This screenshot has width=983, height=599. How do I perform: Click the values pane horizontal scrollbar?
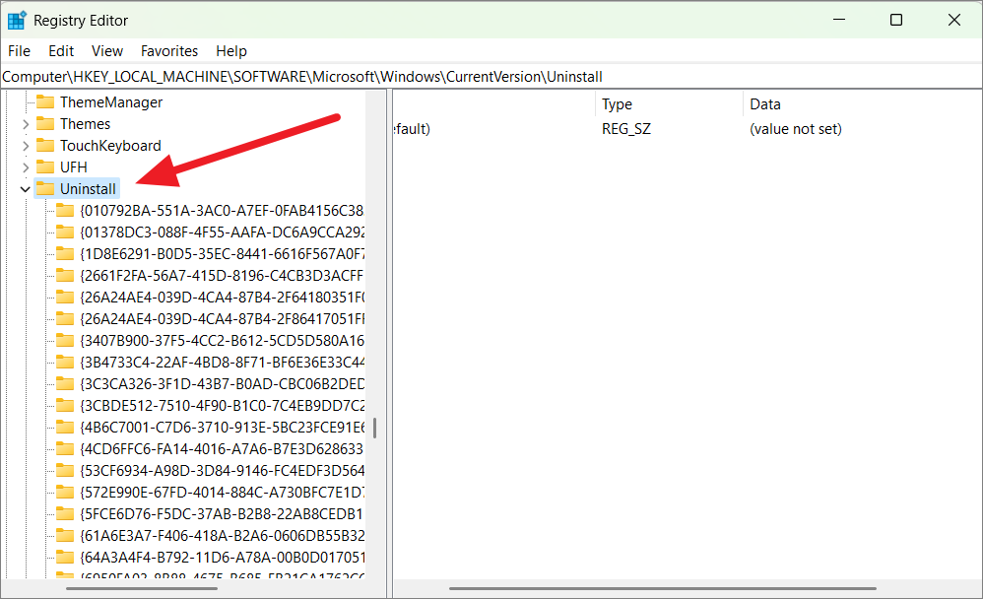(x=663, y=588)
